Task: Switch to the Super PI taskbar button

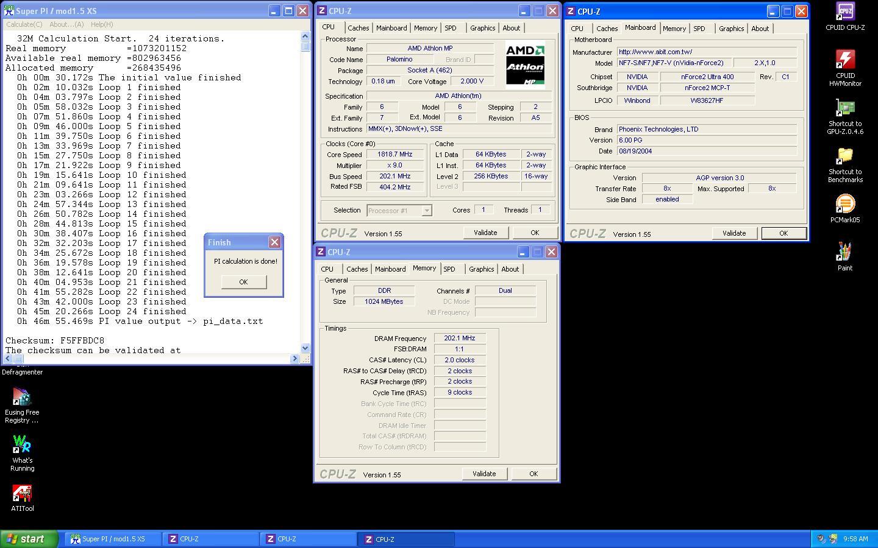Action: click(113, 539)
